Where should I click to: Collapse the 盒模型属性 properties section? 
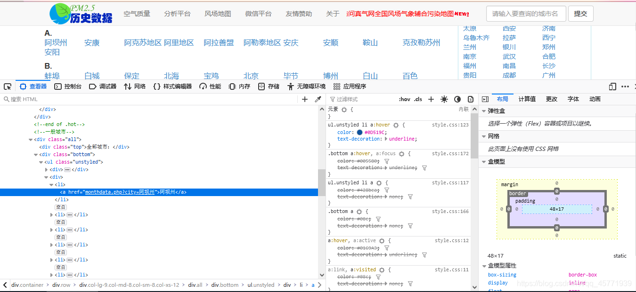[x=484, y=266]
